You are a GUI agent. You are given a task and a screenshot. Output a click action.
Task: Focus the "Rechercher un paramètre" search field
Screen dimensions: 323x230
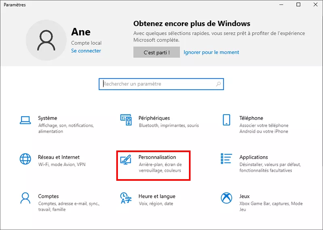point(157,84)
